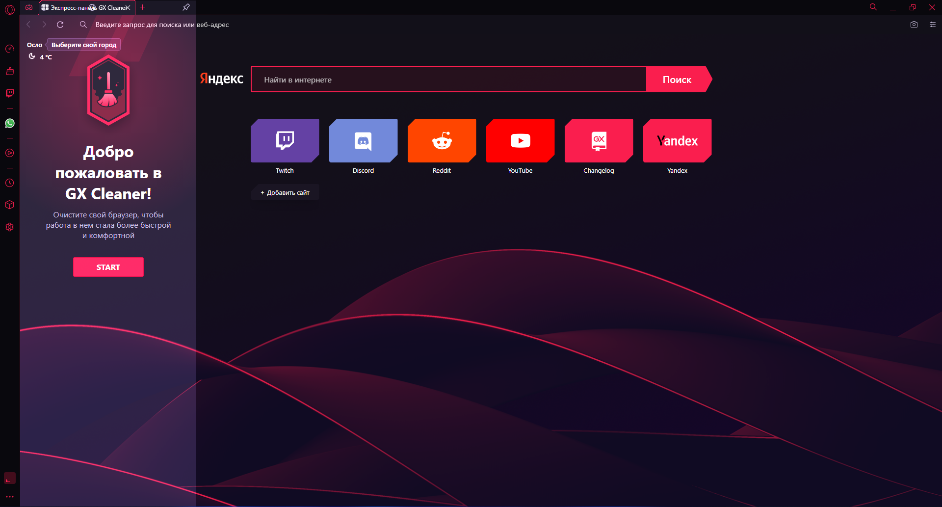Image resolution: width=942 pixels, height=507 pixels.
Task: Click the GX Cleaner broom hexagon logo
Action: pyautogui.click(x=108, y=90)
